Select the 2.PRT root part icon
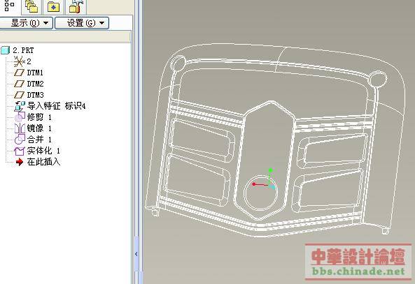Screen dimensions: 415x284 (x=6, y=50)
